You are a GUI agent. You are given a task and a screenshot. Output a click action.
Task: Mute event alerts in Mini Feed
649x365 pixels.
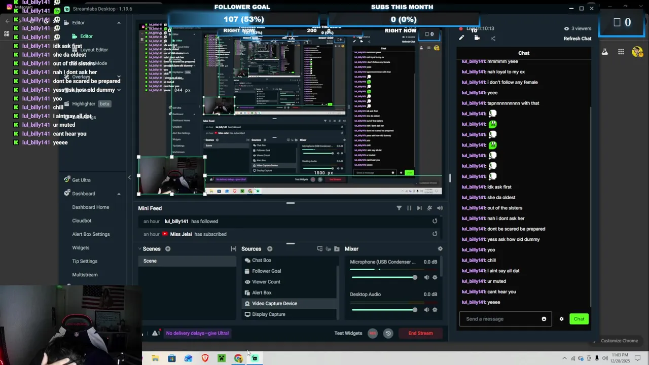(x=429, y=208)
